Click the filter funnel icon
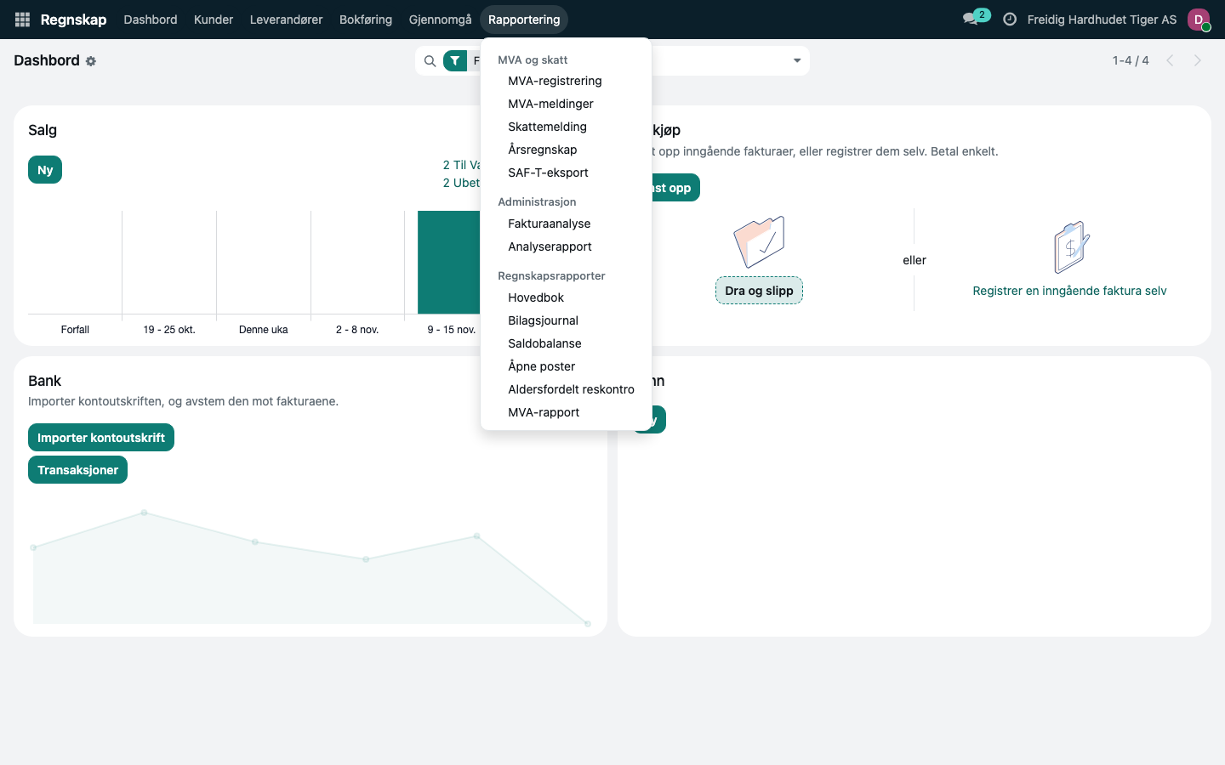Image resolution: width=1225 pixels, height=765 pixels. (x=455, y=60)
